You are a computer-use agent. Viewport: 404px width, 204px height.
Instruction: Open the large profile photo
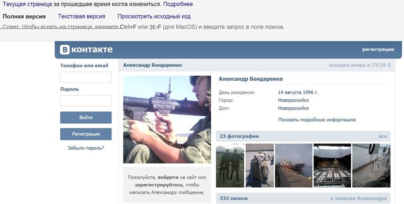point(167,119)
